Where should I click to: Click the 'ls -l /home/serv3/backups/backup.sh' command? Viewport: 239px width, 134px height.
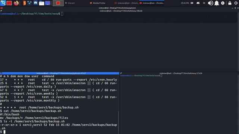[x=34, y=121]
